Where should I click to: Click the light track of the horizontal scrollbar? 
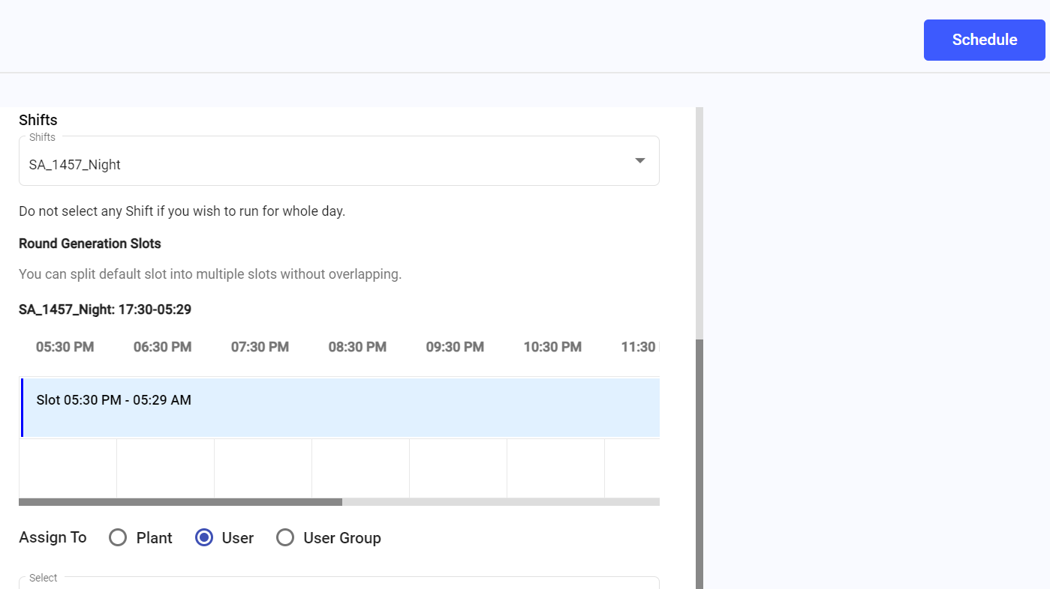point(501,502)
